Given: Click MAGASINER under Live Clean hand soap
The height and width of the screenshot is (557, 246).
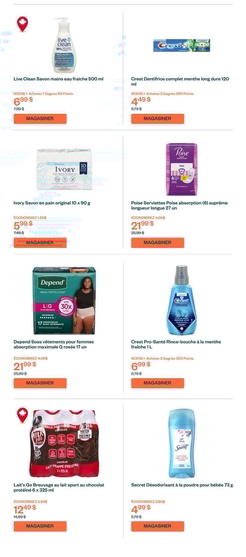Looking at the screenshot, I should point(40,119).
